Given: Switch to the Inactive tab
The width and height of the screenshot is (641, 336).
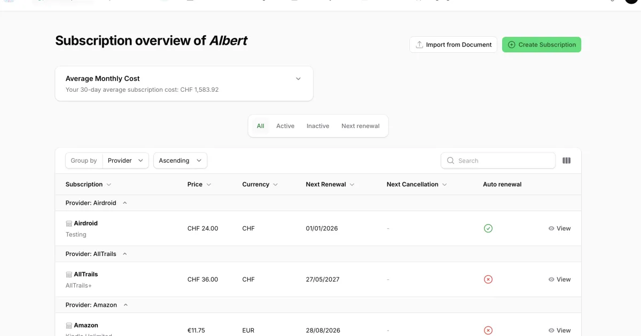Looking at the screenshot, I should coord(318,126).
